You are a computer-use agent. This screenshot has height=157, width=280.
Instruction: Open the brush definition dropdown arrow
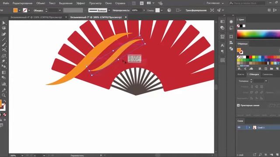pyautogui.click(x=109, y=10)
